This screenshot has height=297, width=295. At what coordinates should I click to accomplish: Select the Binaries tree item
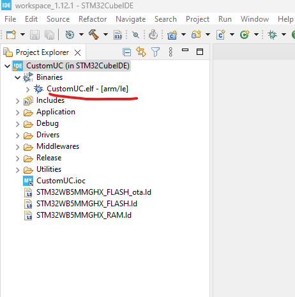point(49,77)
